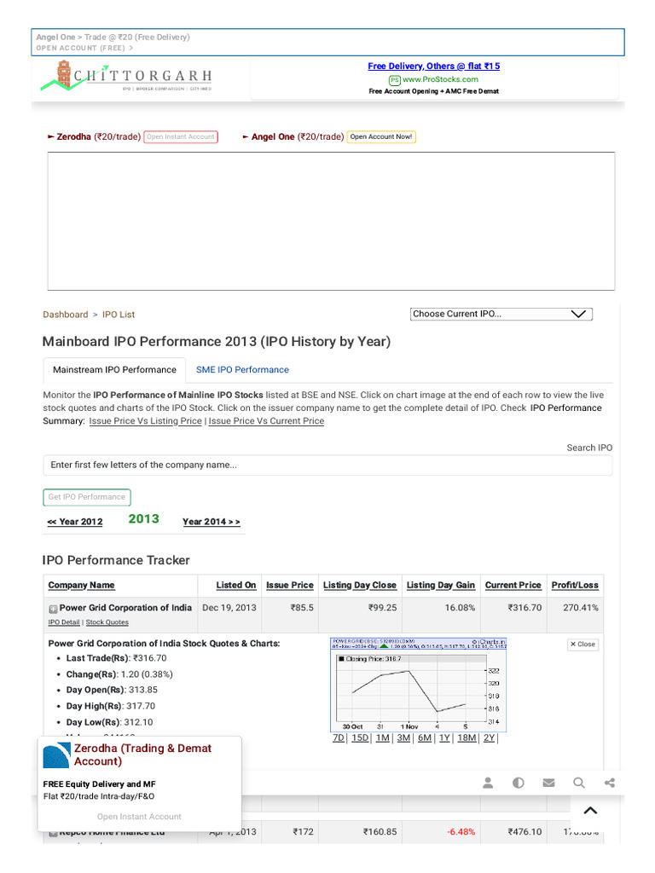Open Power Grid IPO Detail link
This screenshot has width=655, height=873.
coord(64,622)
